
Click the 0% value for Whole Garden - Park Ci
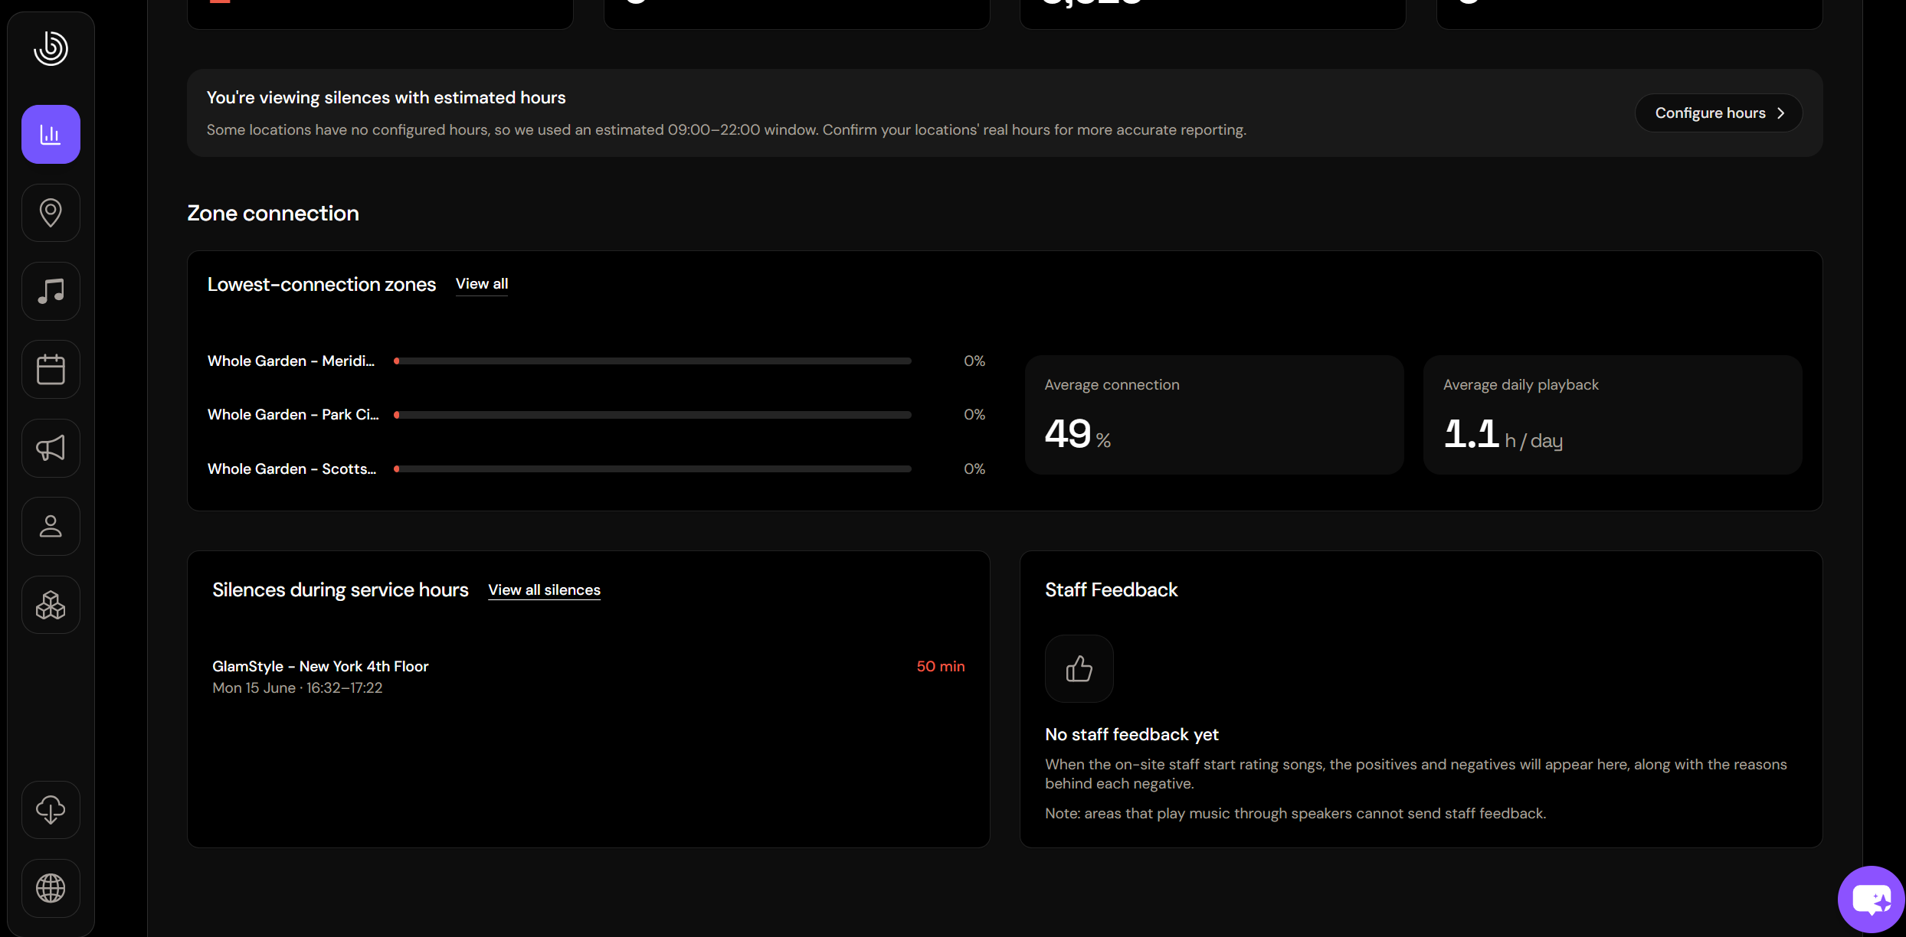click(974, 414)
